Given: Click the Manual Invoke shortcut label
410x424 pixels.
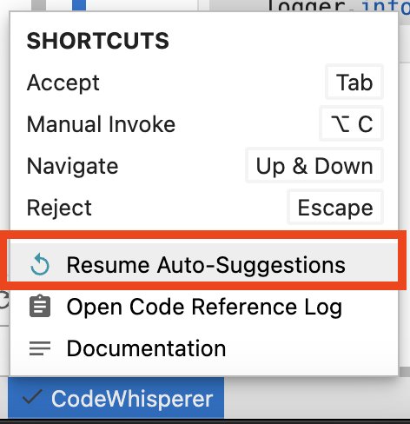Looking at the screenshot, I should point(101,124).
